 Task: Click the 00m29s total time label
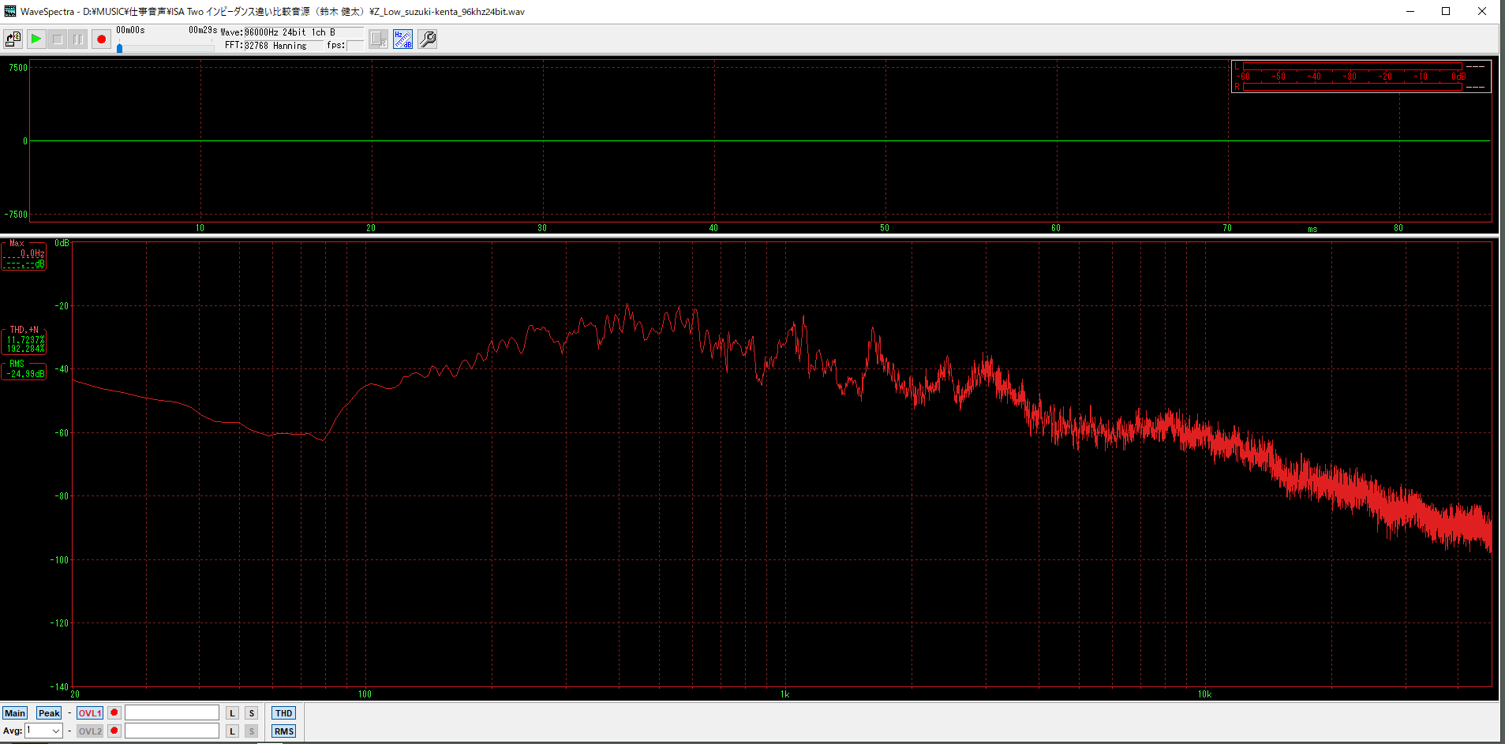point(203,30)
